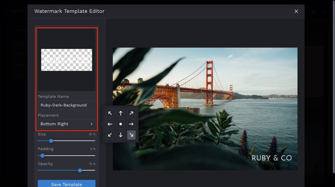335x187 pixels.
Task: Select bottom-right placement arrow
Action: (x=131, y=135)
